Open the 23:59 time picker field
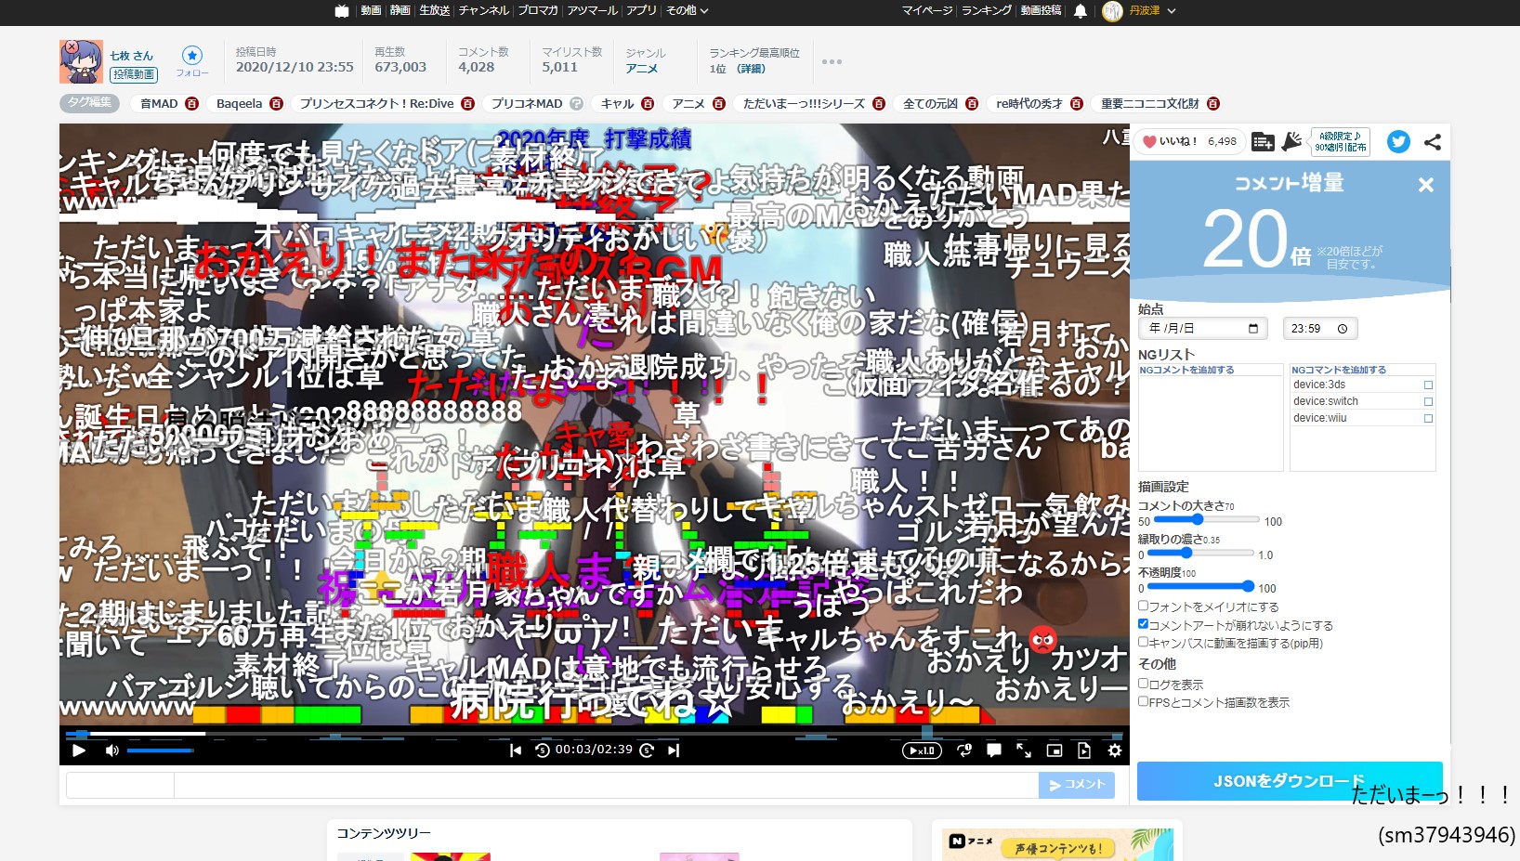The height and width of the screenshot is (861, 1520). [1320, 329]
